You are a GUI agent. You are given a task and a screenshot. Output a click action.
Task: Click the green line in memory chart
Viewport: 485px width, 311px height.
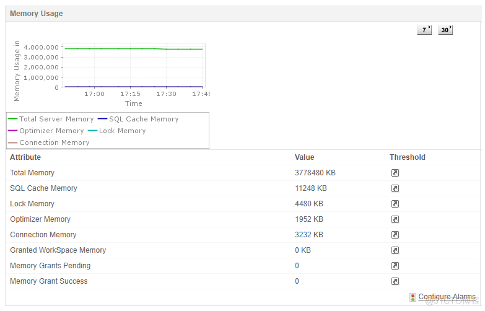click(124, 48)
